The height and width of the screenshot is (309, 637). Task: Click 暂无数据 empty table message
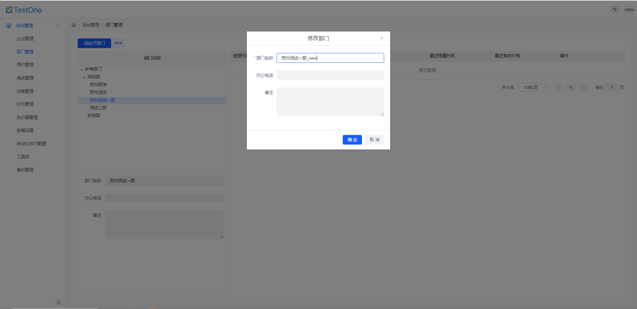(x=427, y=70)
